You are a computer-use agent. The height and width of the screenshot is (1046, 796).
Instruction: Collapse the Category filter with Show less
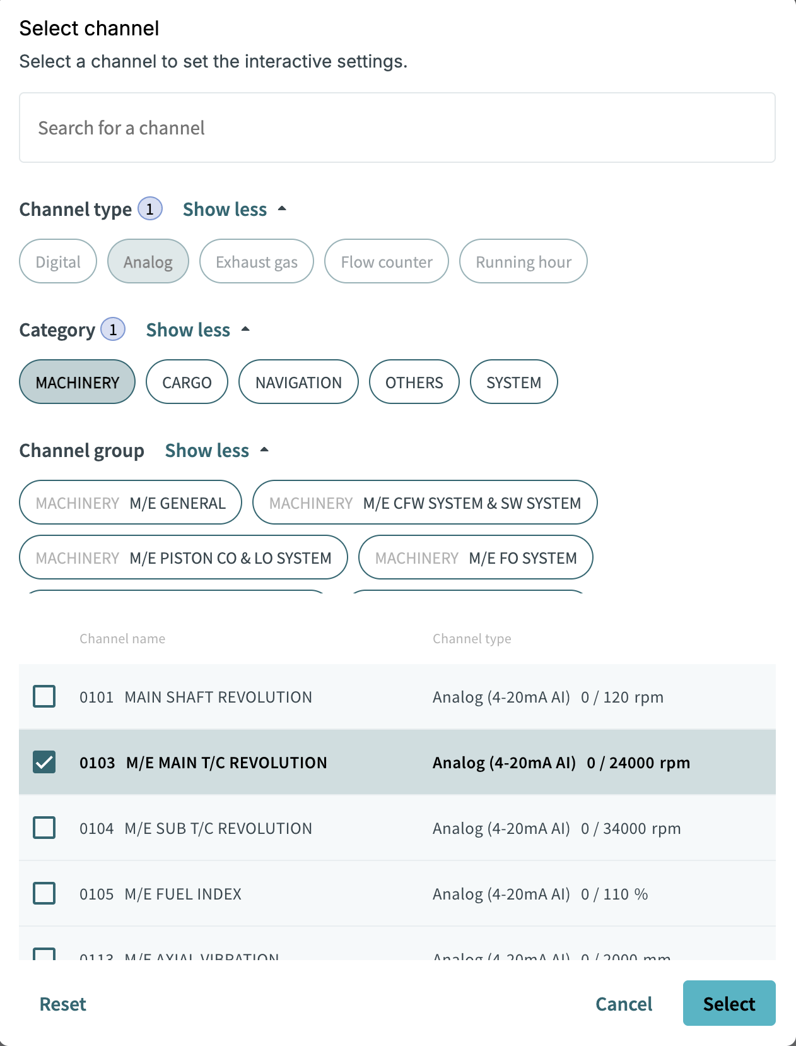[198, 330]
